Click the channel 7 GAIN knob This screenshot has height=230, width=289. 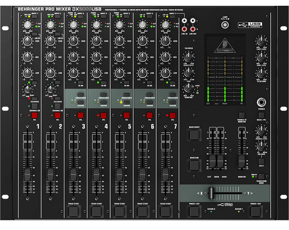(x=166, y=25)
